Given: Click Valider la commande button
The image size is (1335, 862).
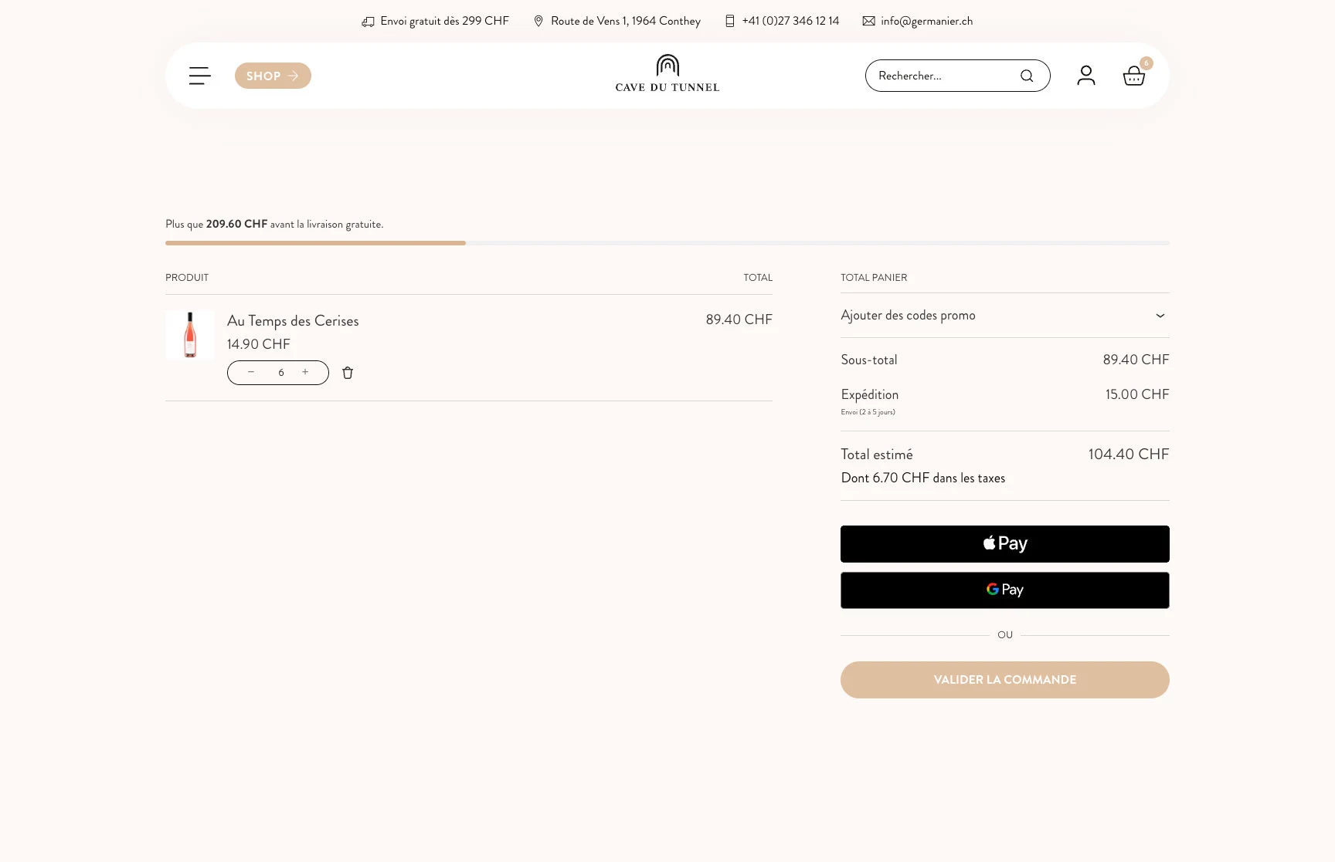Looking at the screenshot, I should tap(1005, 680).
